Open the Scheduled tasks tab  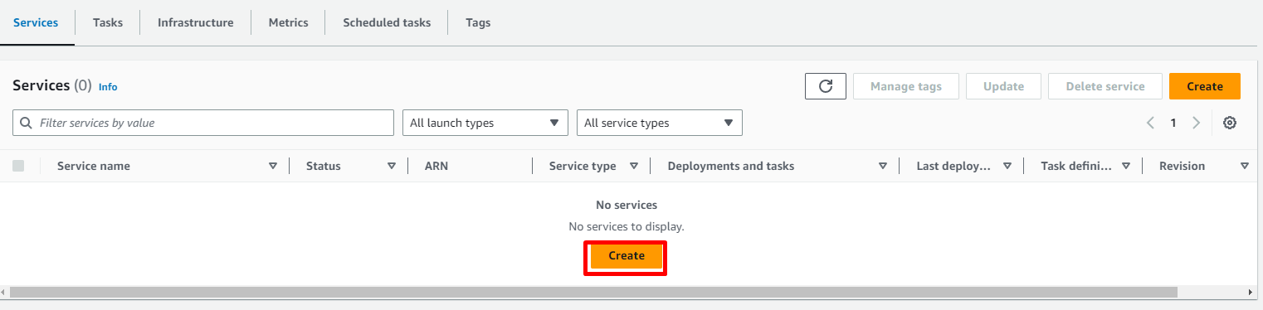click(387, 22)
